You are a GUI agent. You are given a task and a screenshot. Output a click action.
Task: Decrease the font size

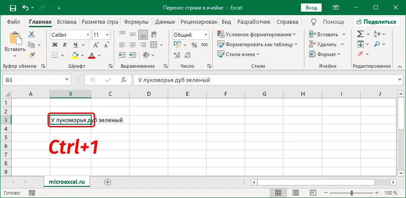[106, 45]
